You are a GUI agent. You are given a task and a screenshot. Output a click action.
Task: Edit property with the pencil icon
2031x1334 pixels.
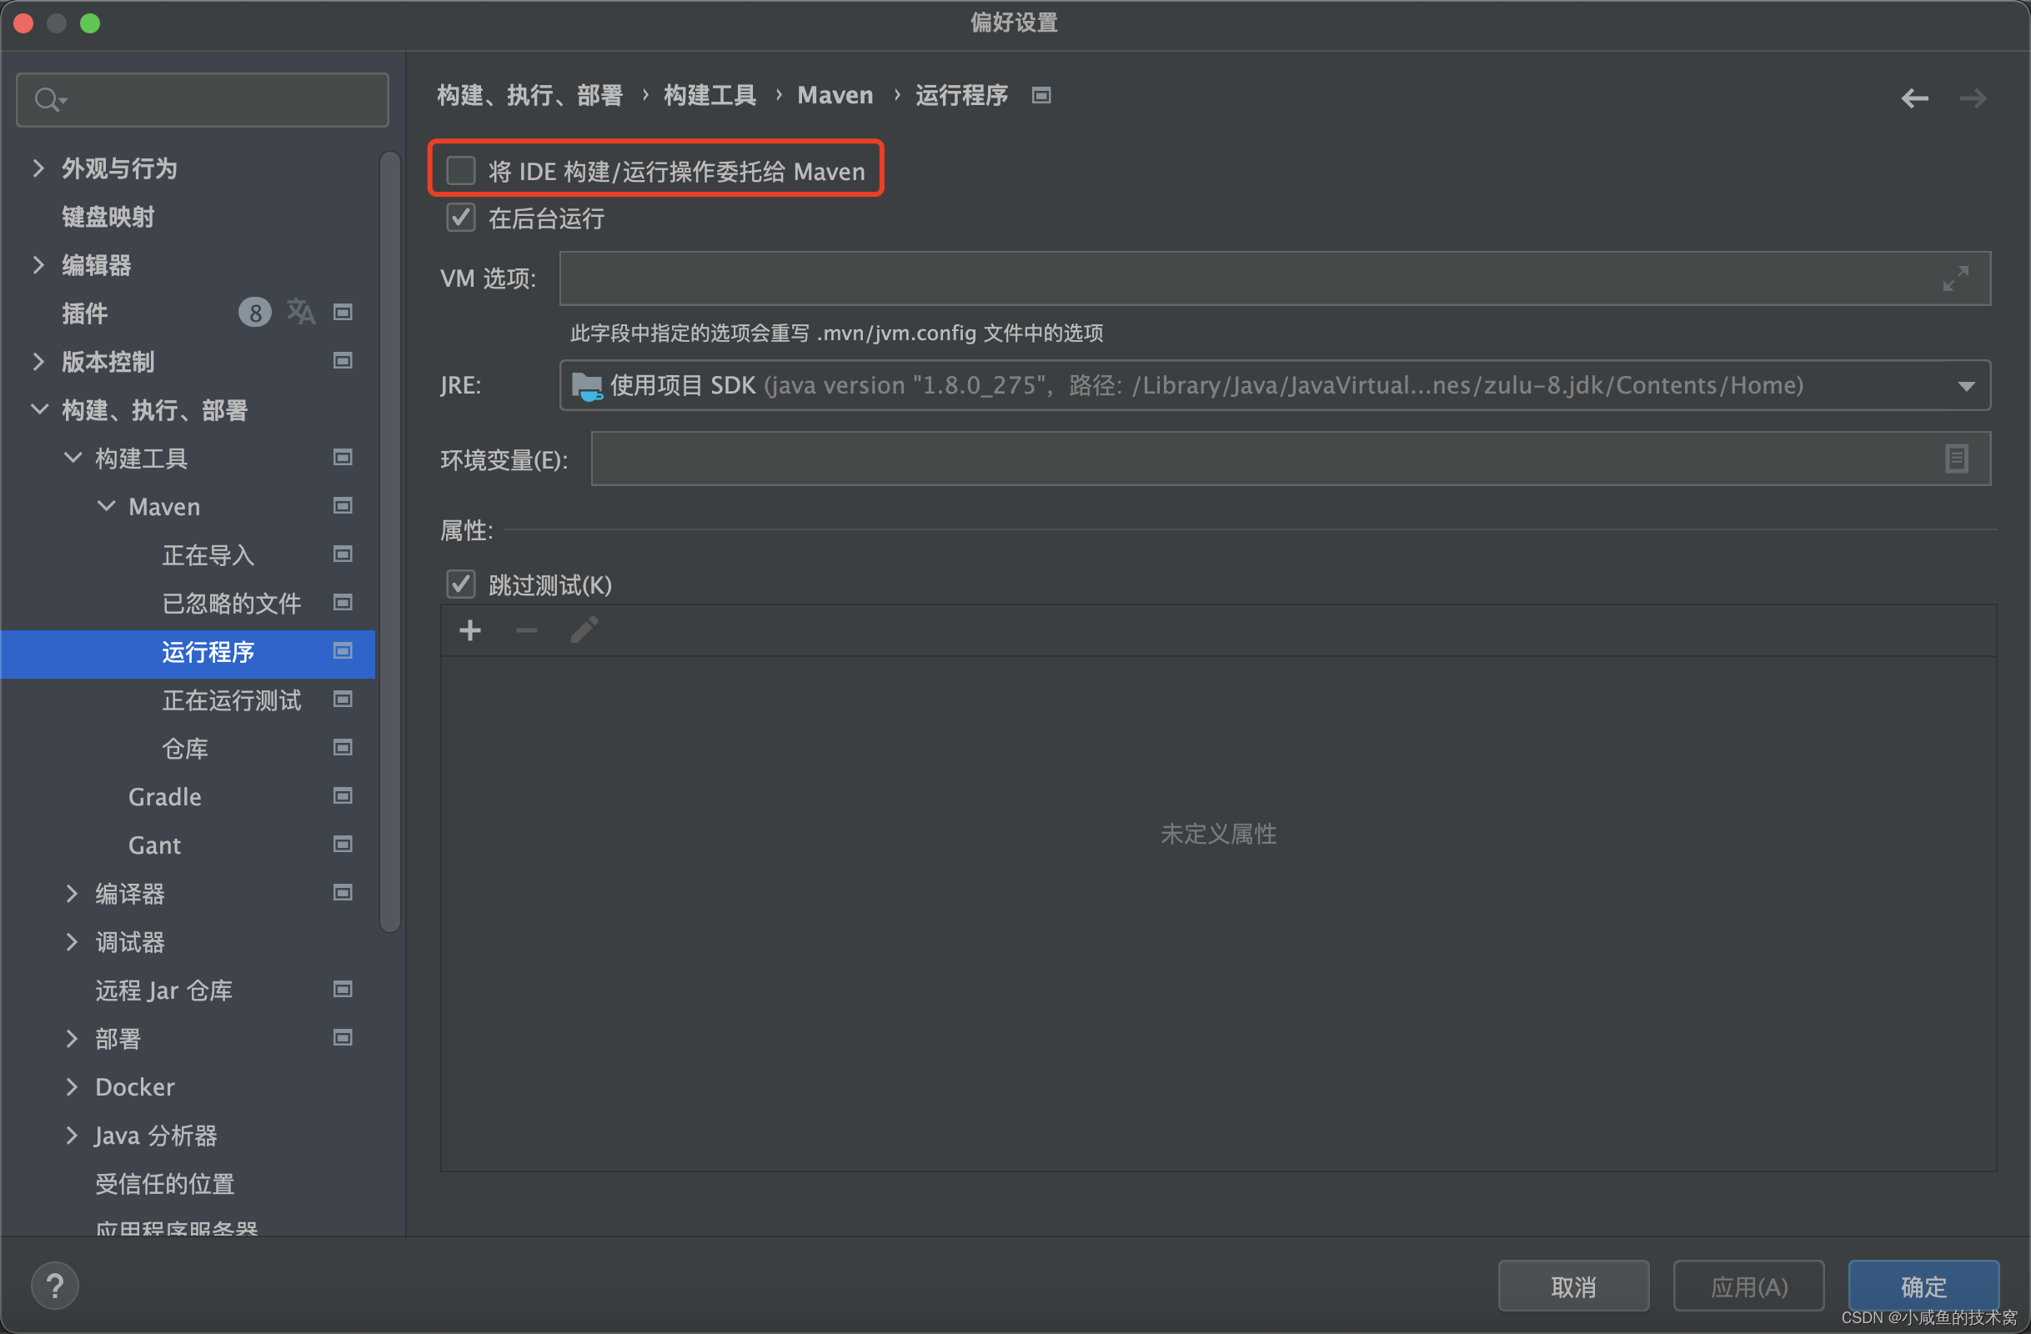click(x=584, y=630)
